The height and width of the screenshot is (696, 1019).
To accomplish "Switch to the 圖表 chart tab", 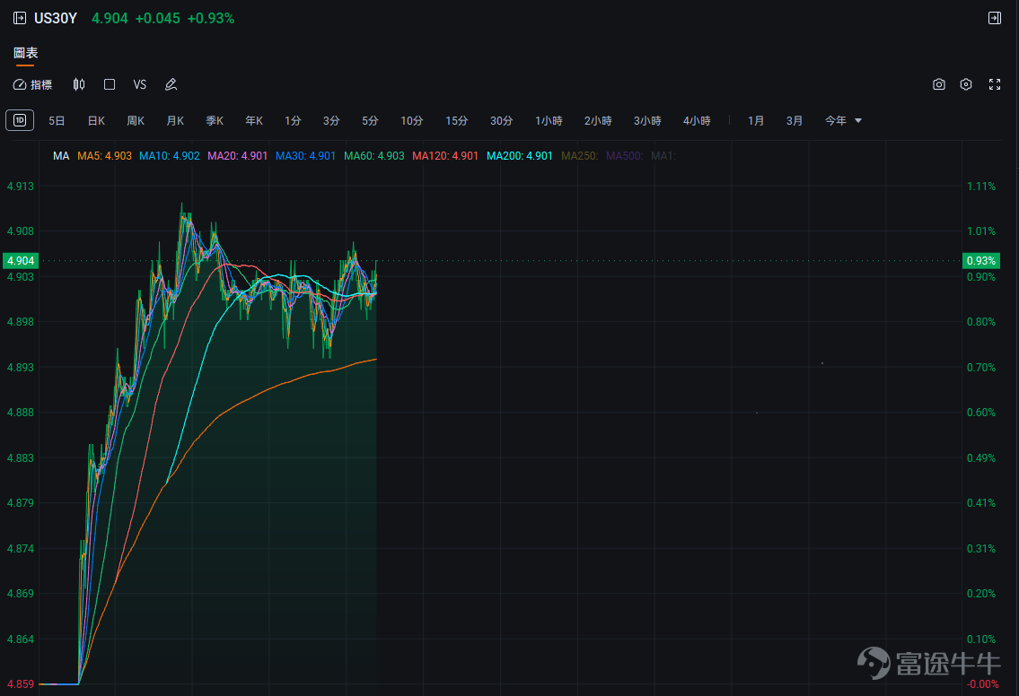I will point(25,53).
